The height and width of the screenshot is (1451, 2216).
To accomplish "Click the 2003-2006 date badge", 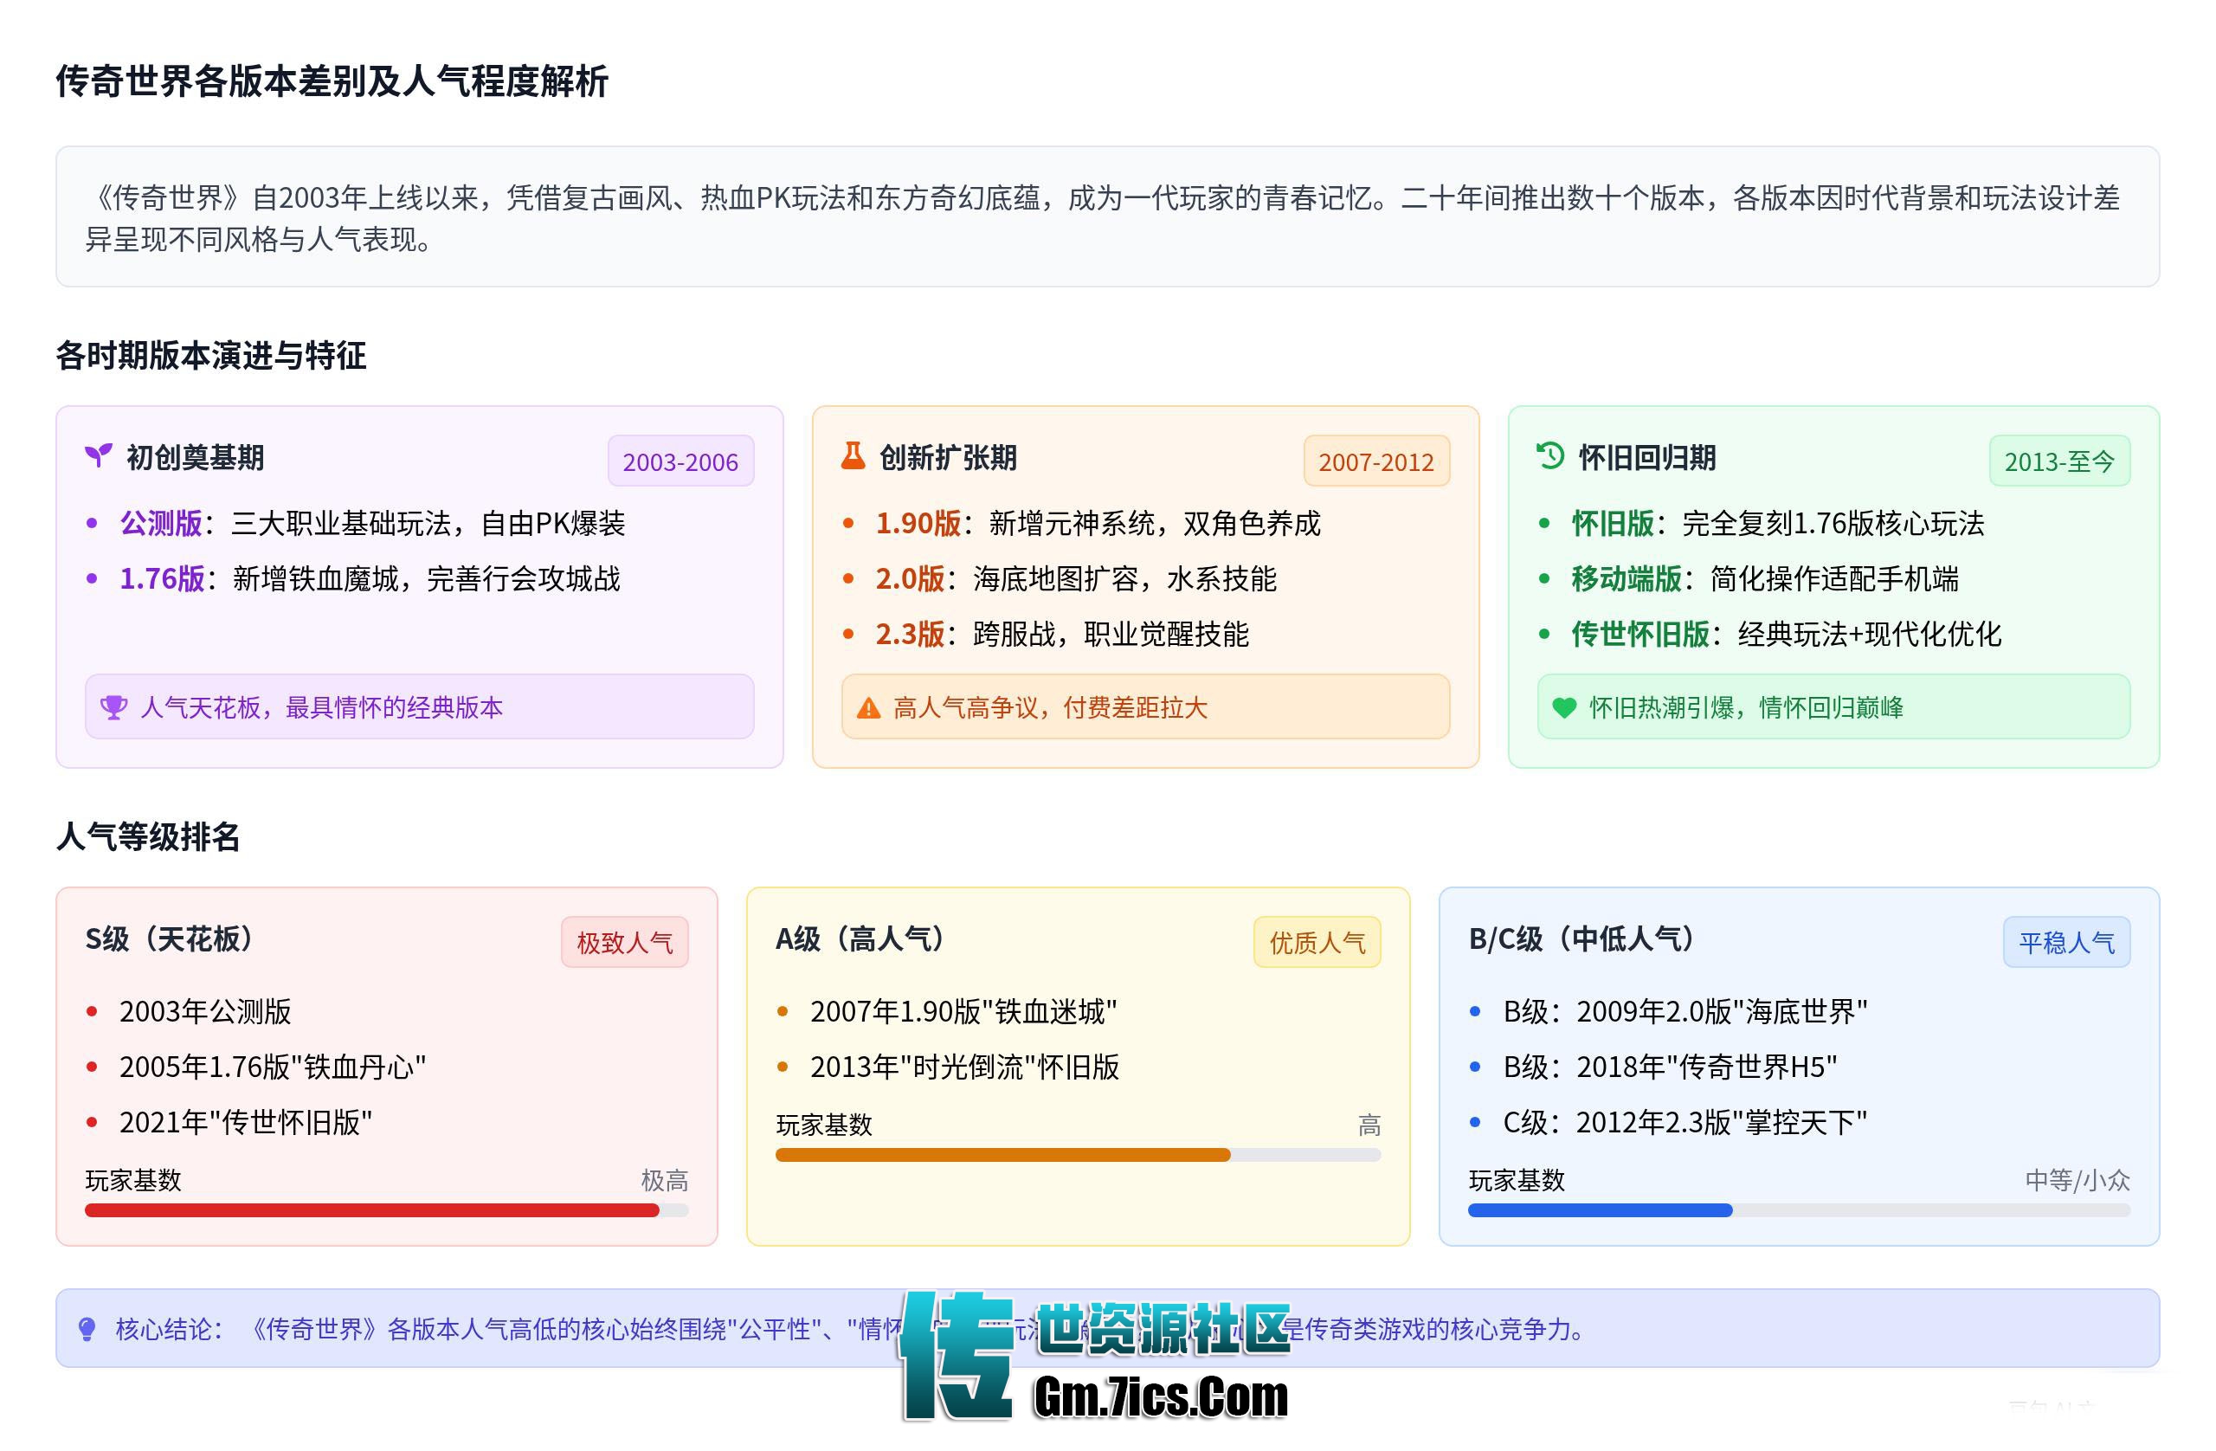I will click(x=680, y=462).
